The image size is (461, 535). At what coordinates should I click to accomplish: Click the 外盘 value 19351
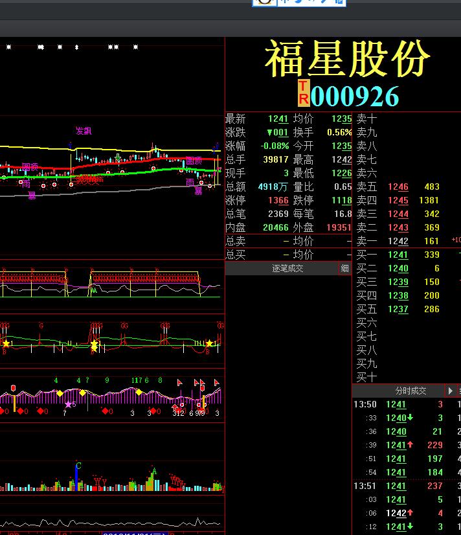coord(339,227)
